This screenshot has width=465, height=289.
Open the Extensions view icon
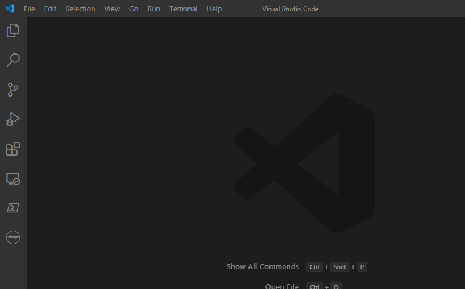tap(13, 149)
